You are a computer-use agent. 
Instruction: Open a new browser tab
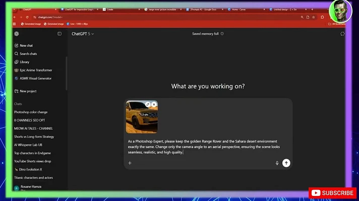(x=312, y=10)
